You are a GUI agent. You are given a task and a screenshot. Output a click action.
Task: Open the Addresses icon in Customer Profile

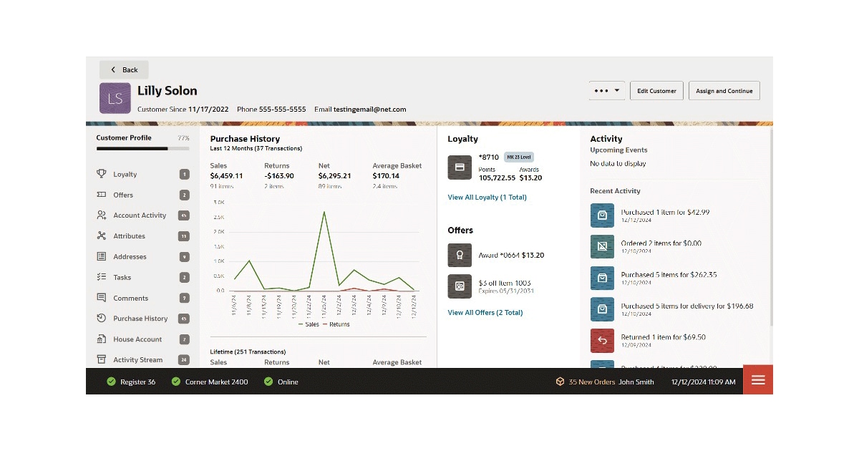pyautogui.click(x=103, y=256)
